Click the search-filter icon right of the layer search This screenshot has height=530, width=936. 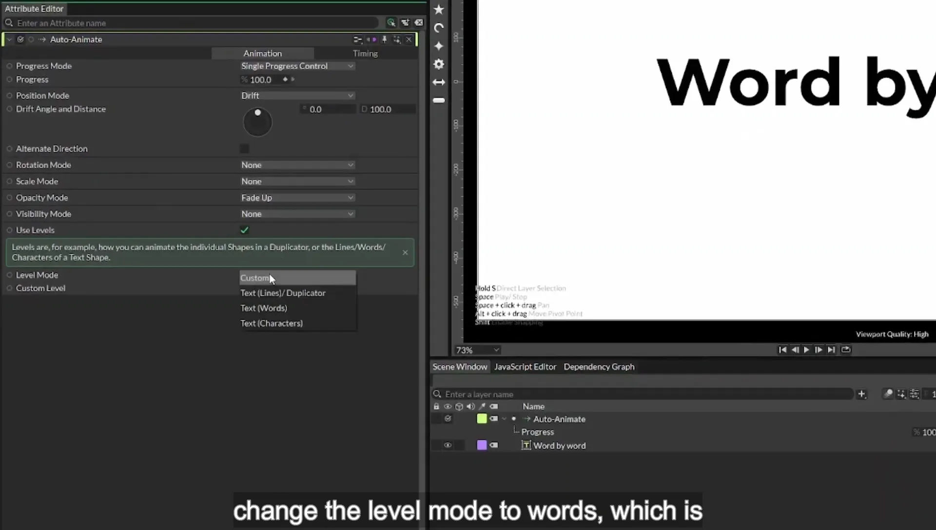click(x=888, y=394)
